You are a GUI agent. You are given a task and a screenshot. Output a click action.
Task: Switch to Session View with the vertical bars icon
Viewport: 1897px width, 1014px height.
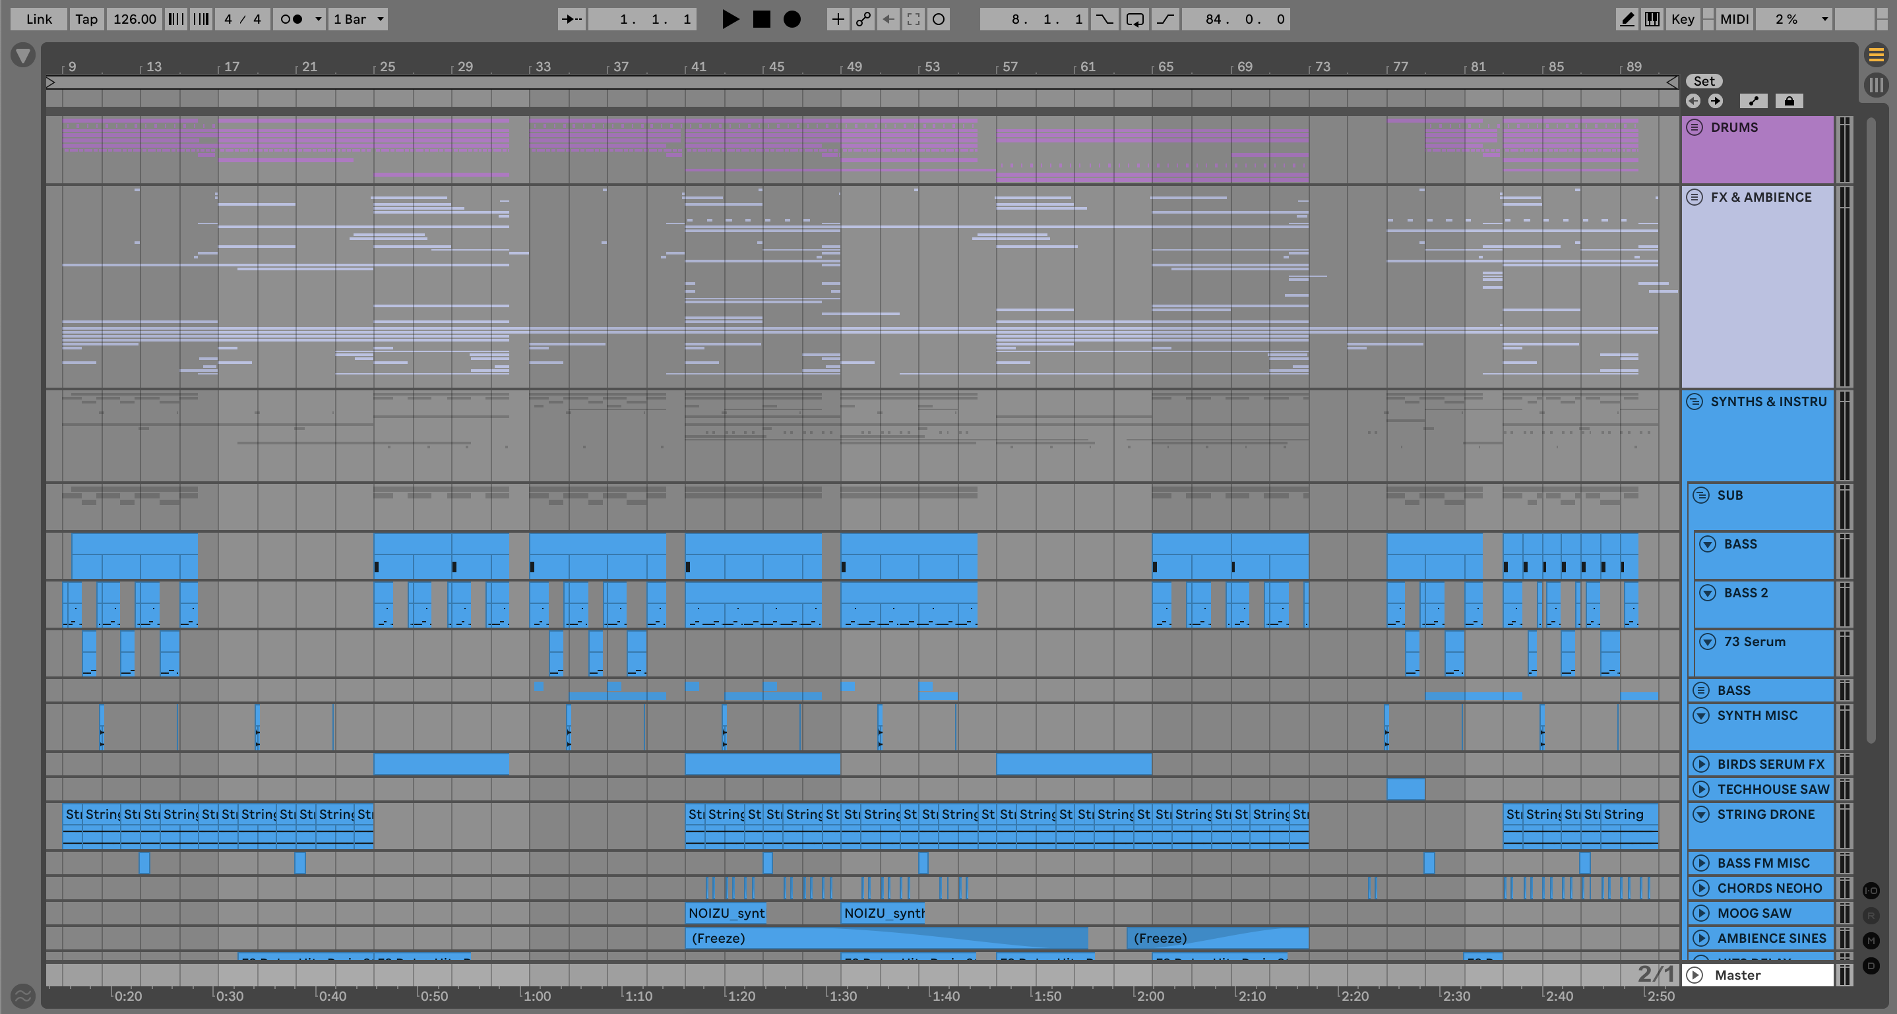1876,84
